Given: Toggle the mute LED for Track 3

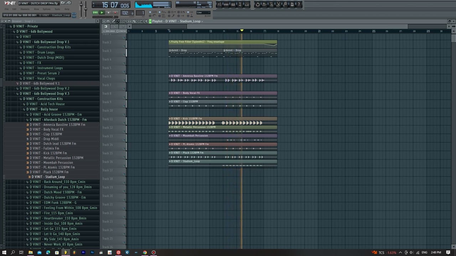Looking at the screenshot, I should [125, 55].
